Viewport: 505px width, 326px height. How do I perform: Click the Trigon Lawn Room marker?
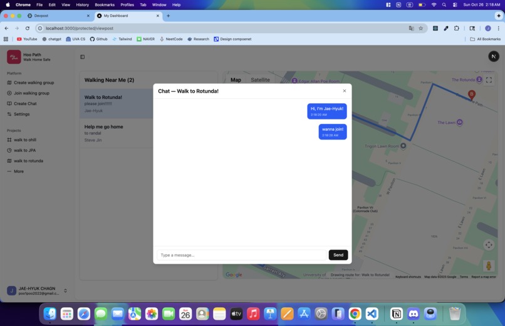point(403,146)
